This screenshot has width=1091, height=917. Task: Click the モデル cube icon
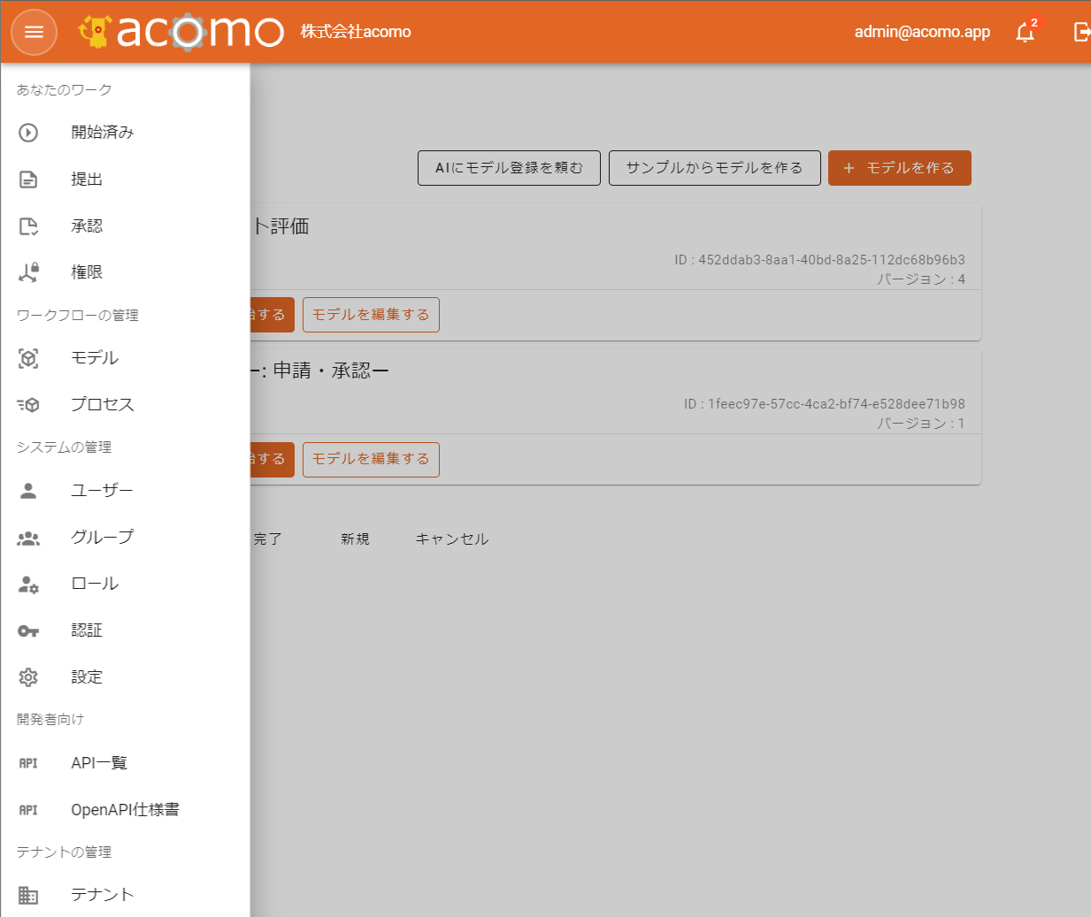(x=28, y=358)
